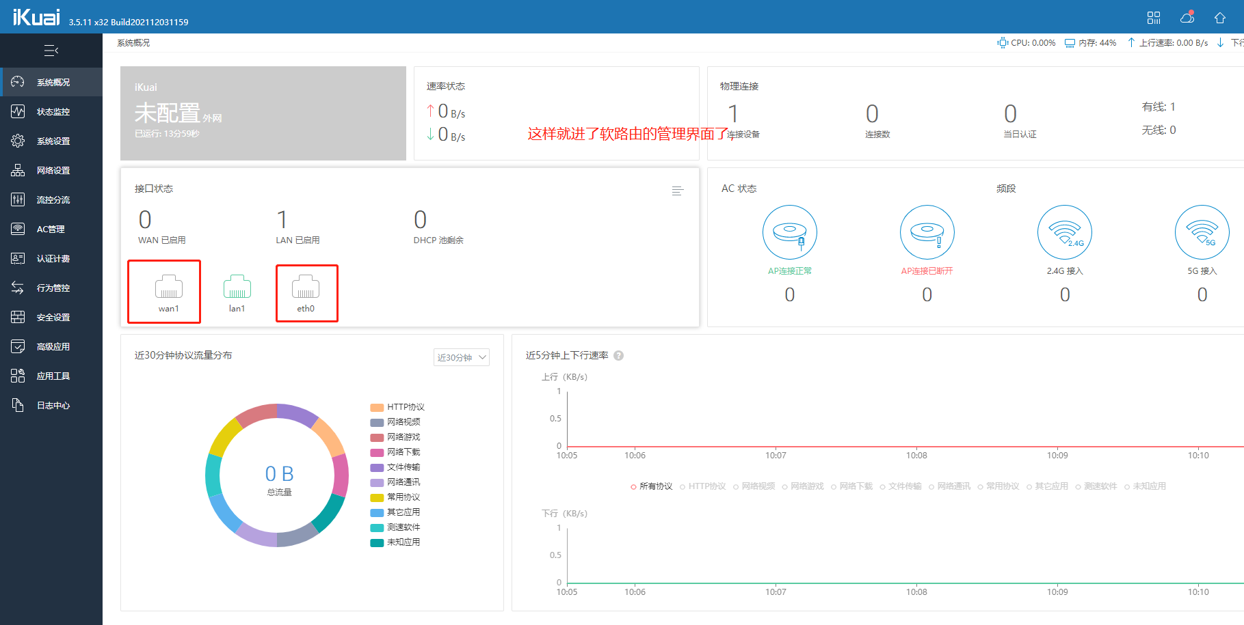Click the 认证计费 sidebar icon
Viewport: 1244px width, 625px height.
point(18,258)
